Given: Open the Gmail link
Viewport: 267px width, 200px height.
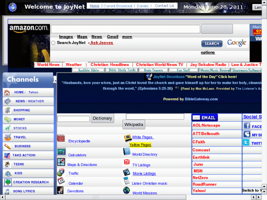Looking at the screenshot, I should [112, 37].
